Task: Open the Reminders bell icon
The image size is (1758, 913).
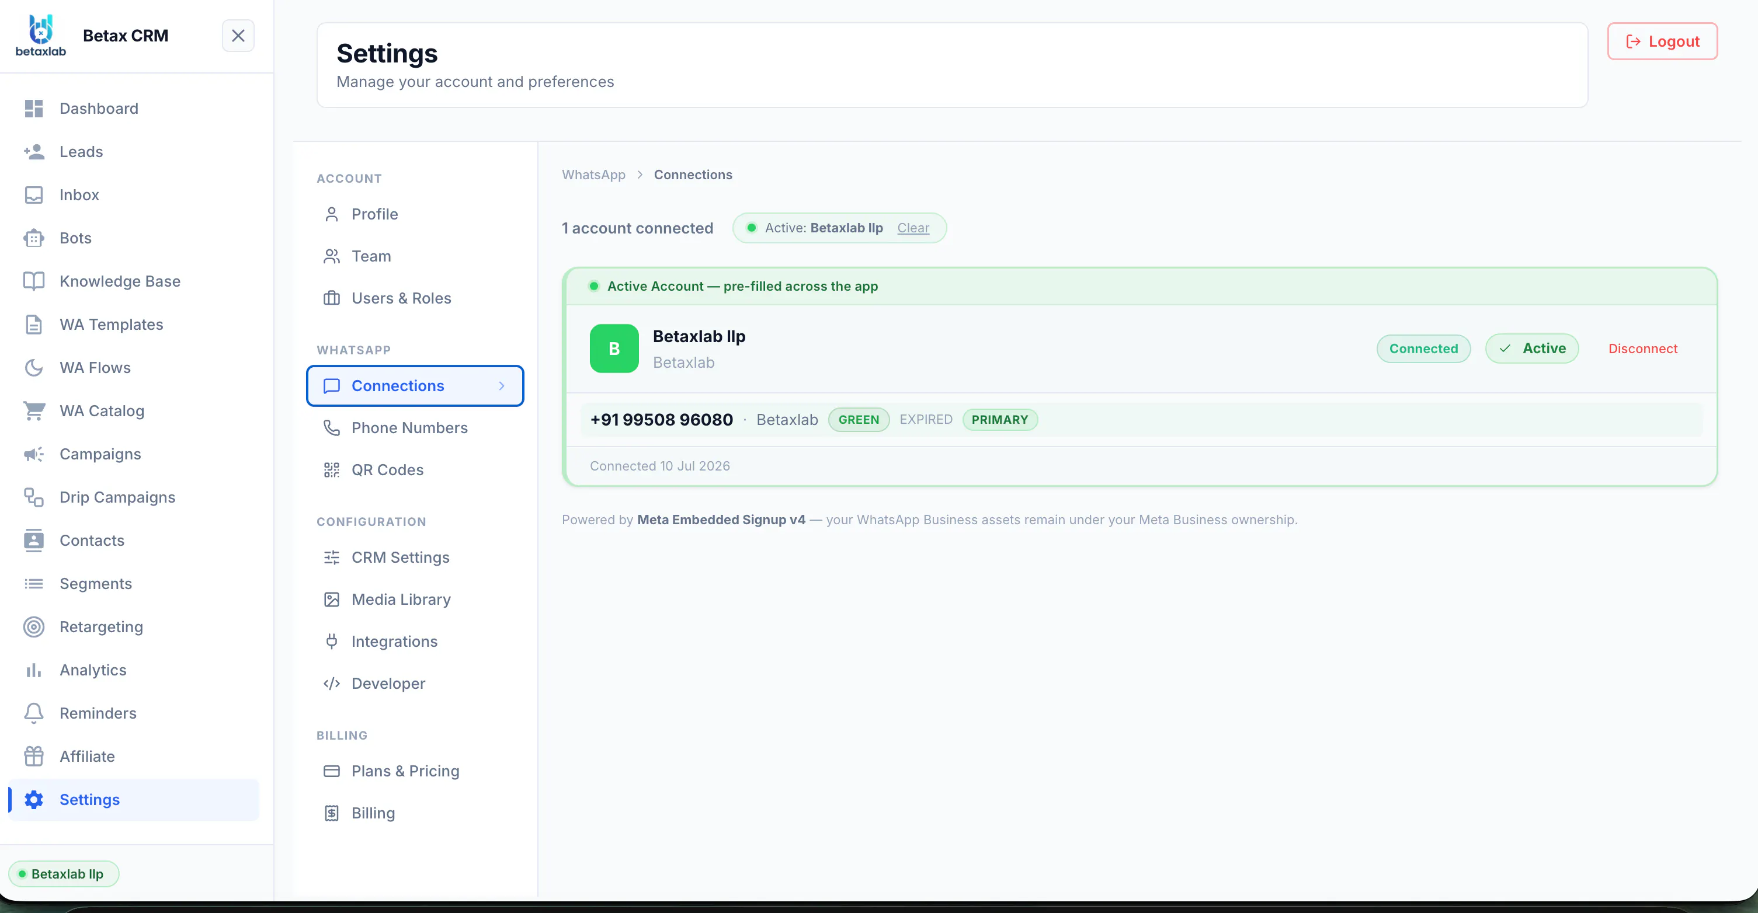Action: (33, 713)
